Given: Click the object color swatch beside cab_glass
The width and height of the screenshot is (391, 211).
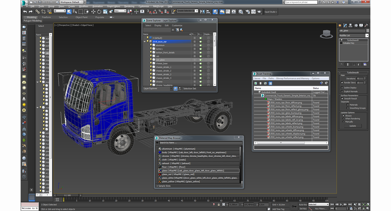Looking at the screenshot, I should [x=367, y=31].
